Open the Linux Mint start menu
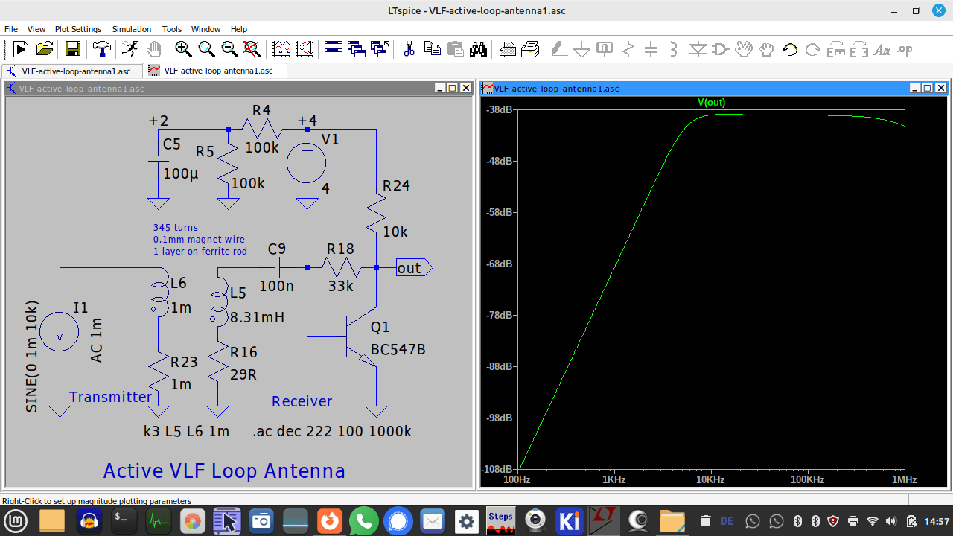Viewport: 953px width, 536px height. 16,521
